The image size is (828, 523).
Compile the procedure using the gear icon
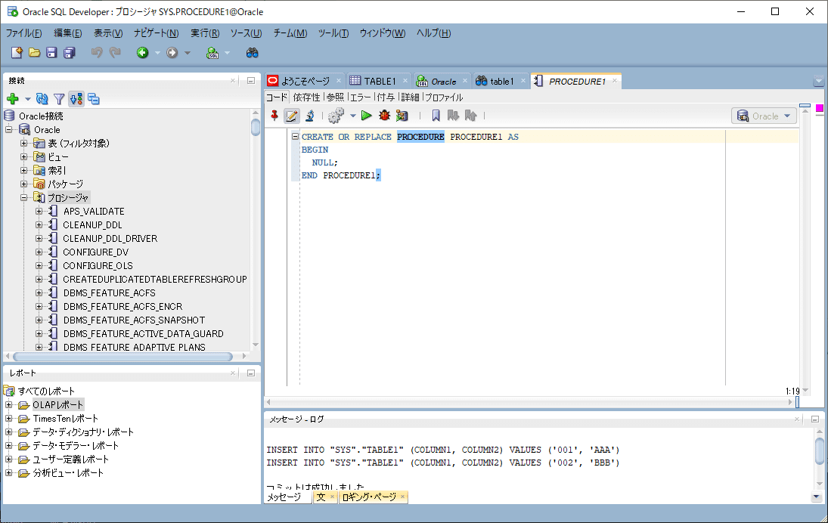(x=335, y=115)
